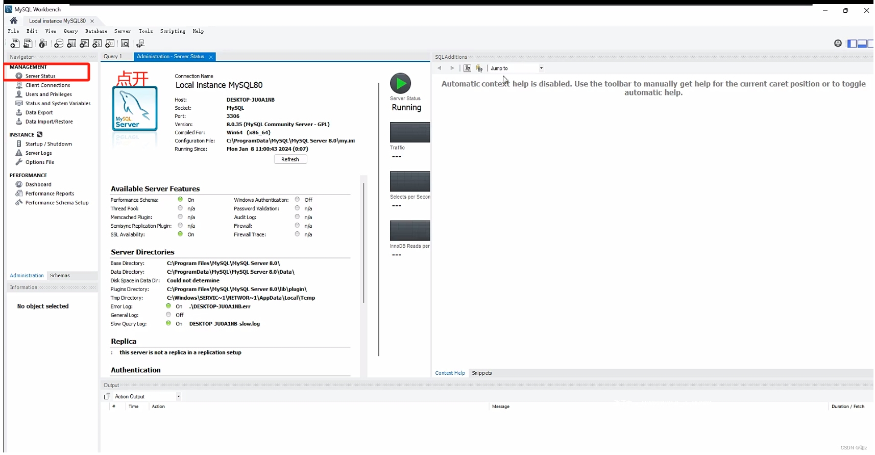Switch to the Schemas tab
Viewport: 875px width, 455px height.
60,276
